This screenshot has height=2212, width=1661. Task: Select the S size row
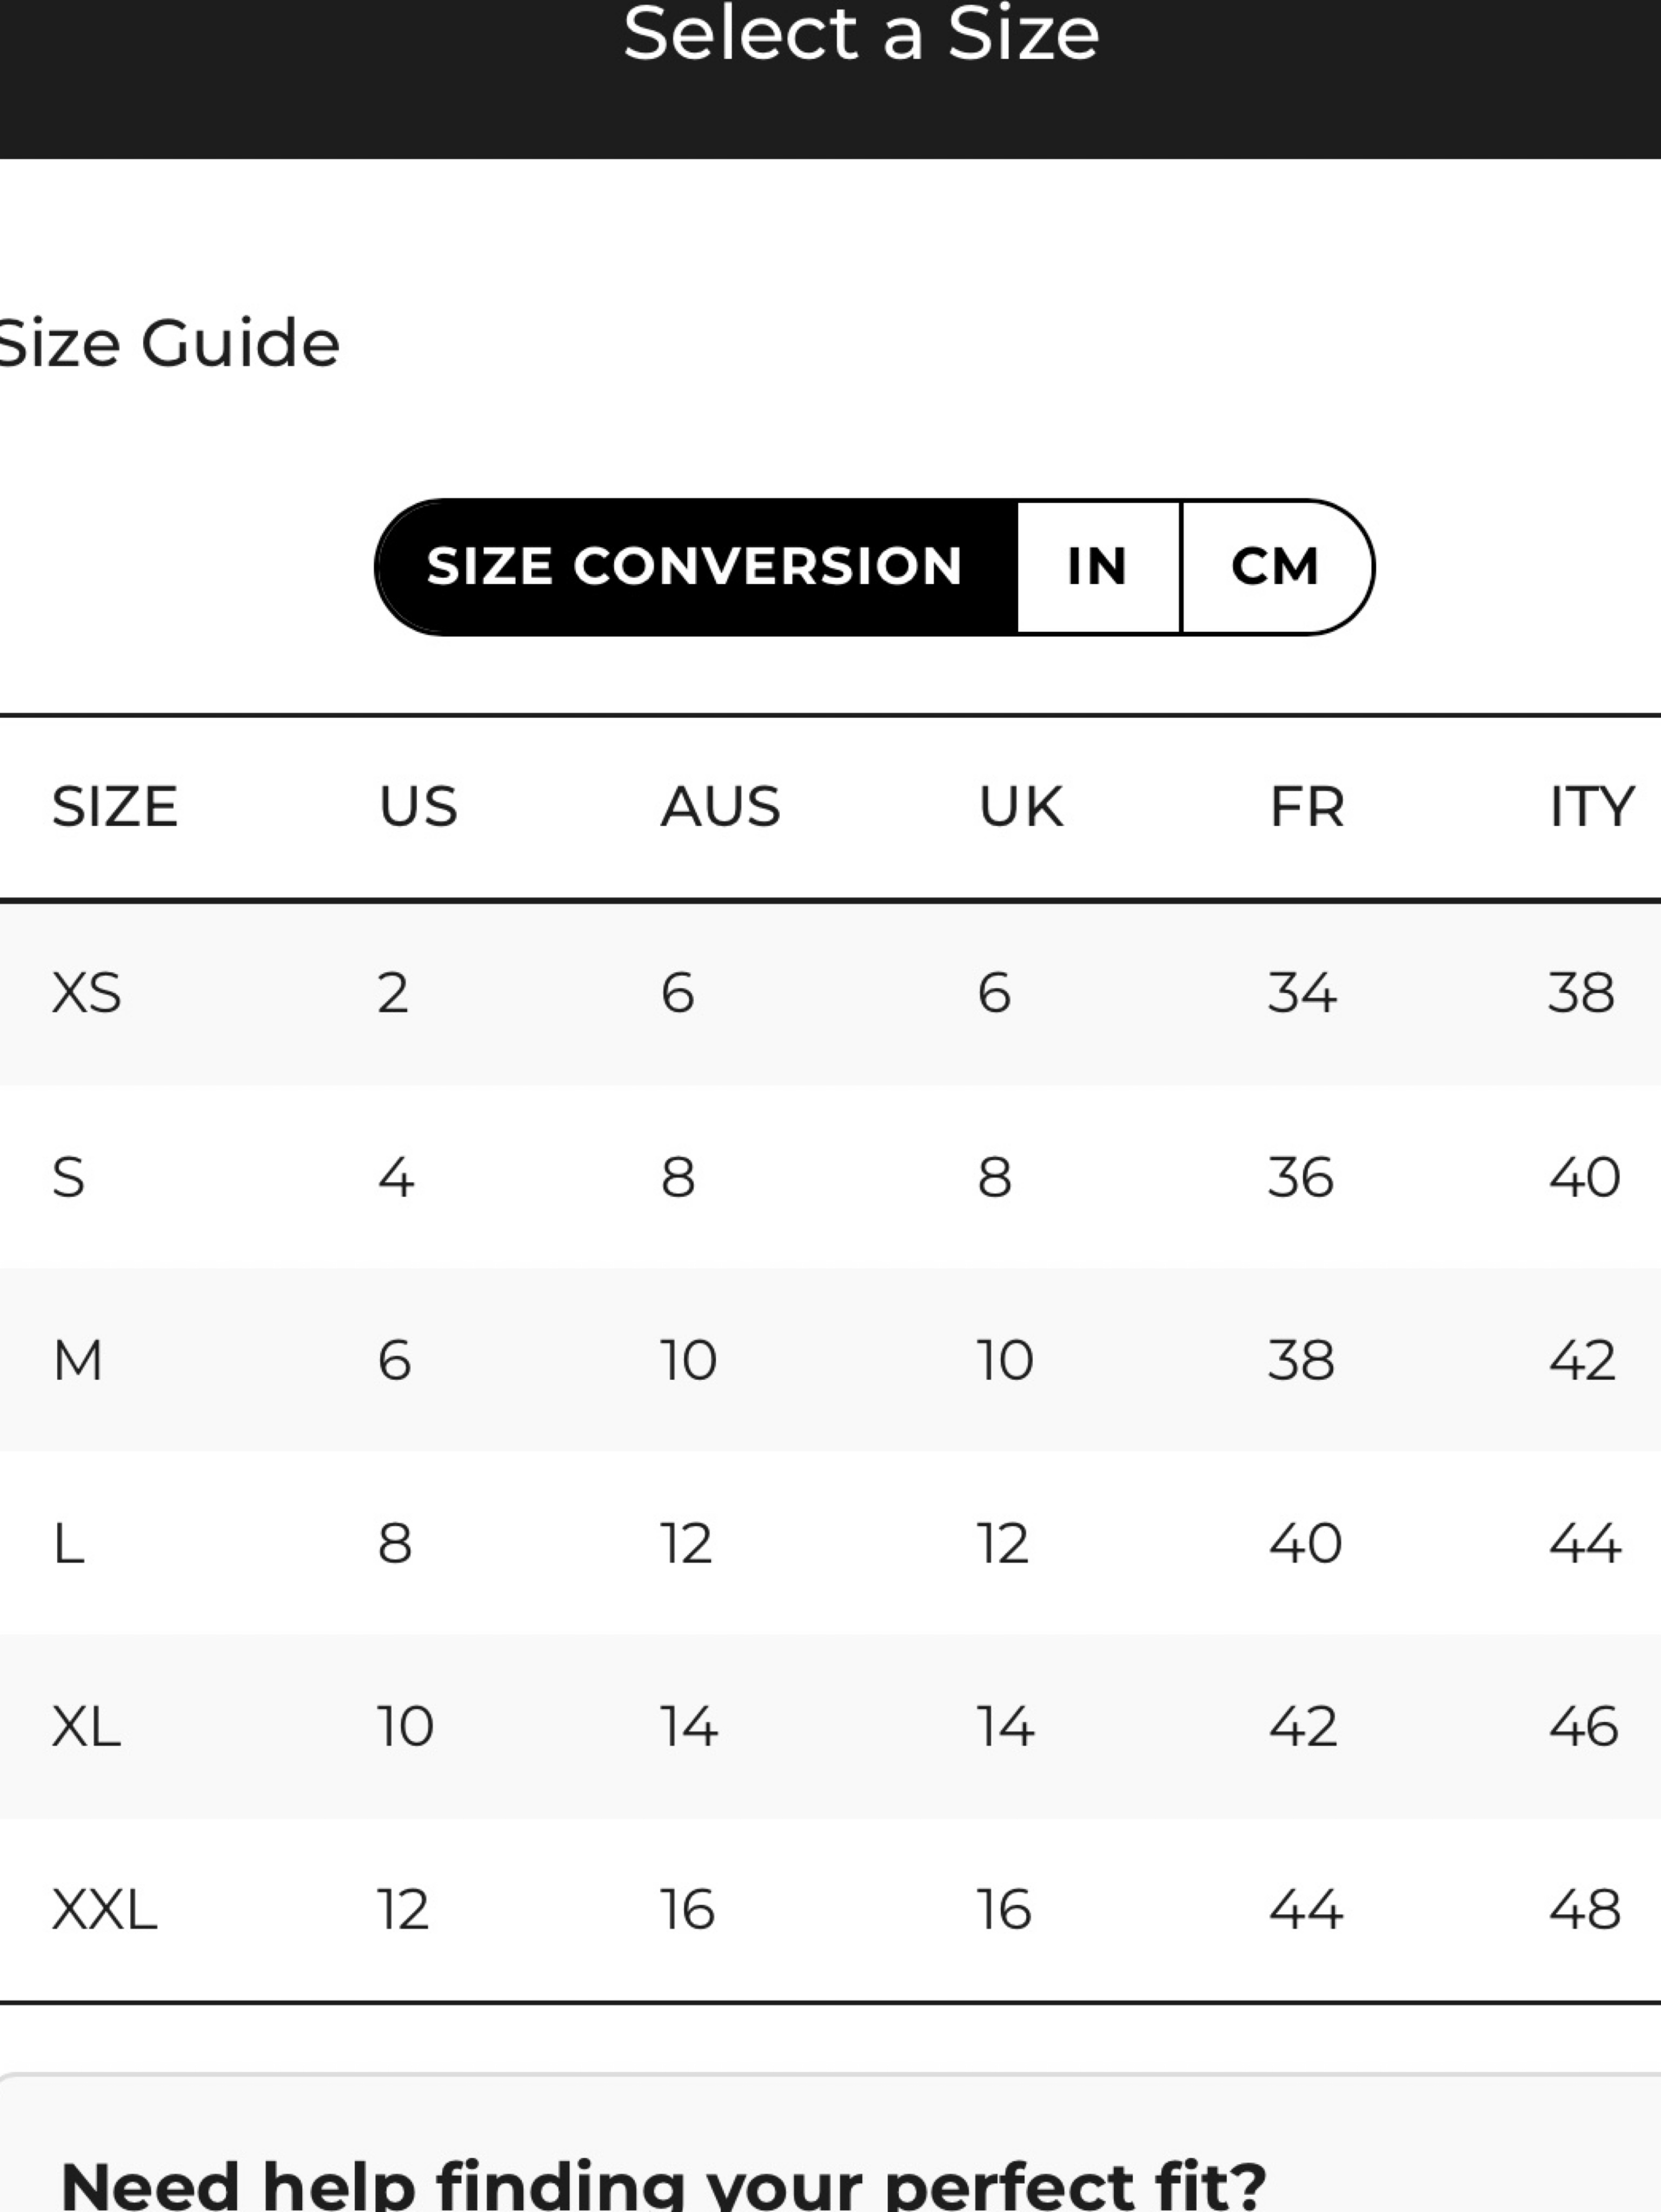pos(830,1177)
